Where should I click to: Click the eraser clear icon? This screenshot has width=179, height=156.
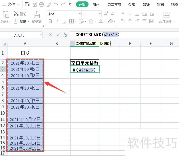point(110,21)
